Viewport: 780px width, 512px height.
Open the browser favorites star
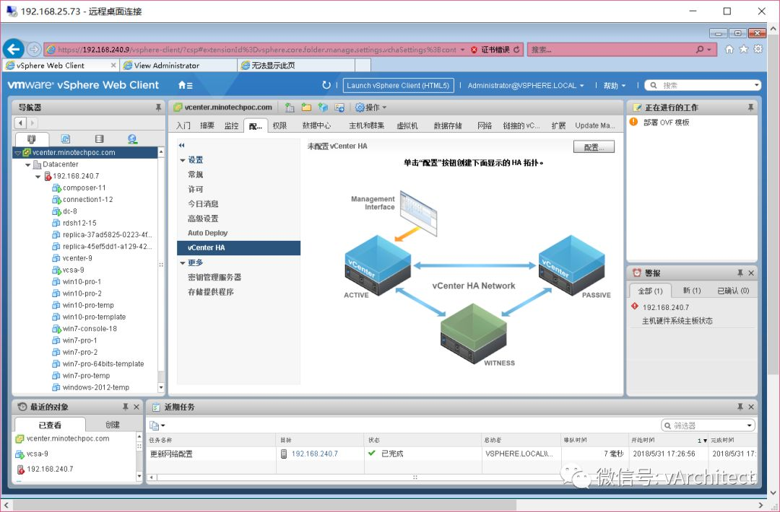(744, 49)
